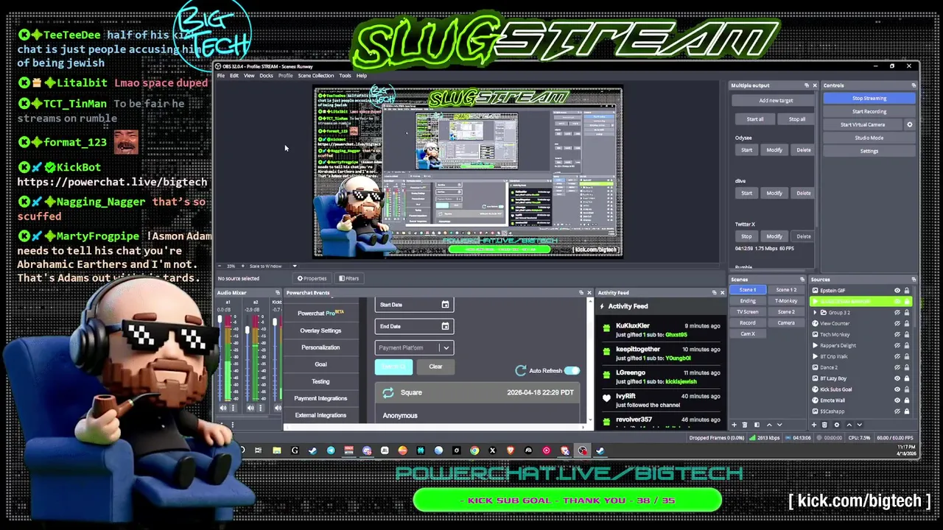Open the Help menu
The height and width of the screenshot is (530, 943).
(x=362, y=76)
